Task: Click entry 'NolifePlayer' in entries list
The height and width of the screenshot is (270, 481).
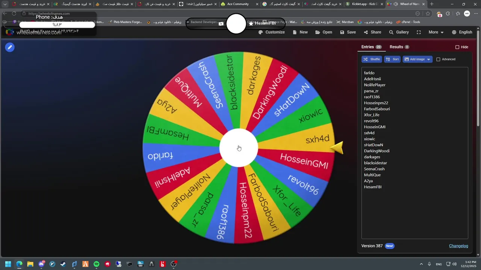Action: (x=375, y=85)
